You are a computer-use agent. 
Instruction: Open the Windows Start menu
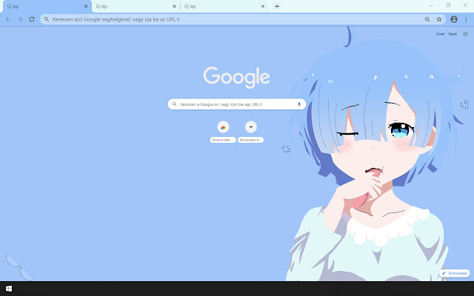(x=9, y=289)
